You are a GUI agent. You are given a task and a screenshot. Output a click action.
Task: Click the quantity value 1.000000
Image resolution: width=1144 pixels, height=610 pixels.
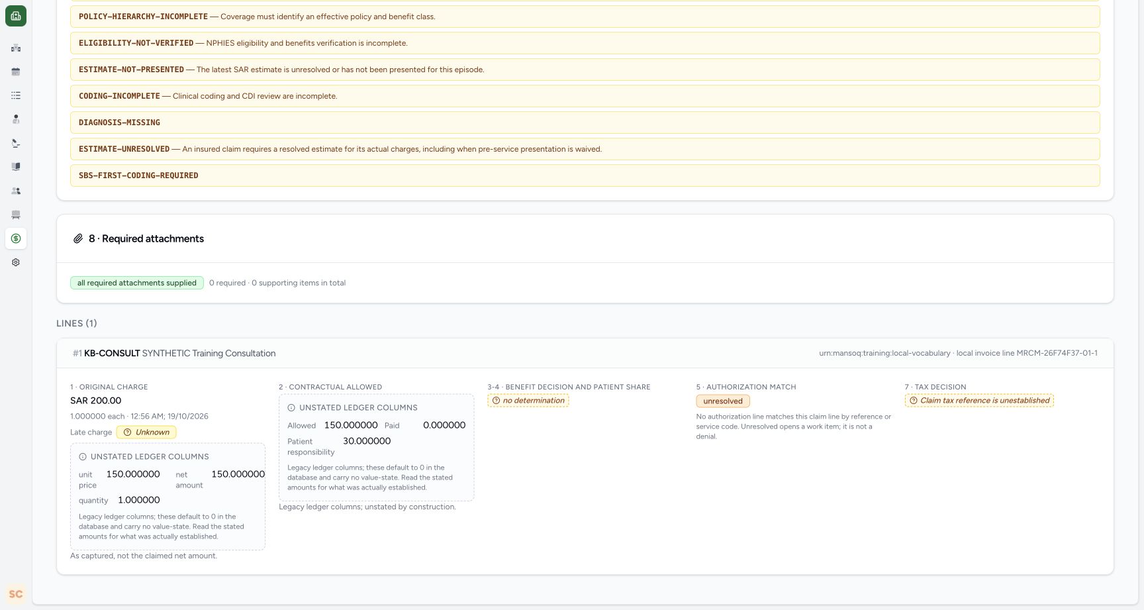point(139,500)
